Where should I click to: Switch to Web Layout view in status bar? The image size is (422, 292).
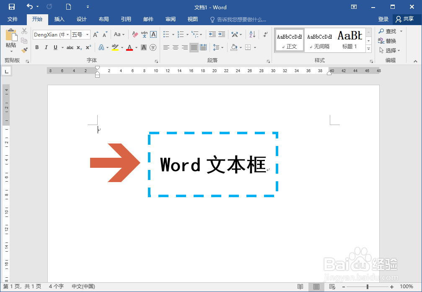coord(332,287)
